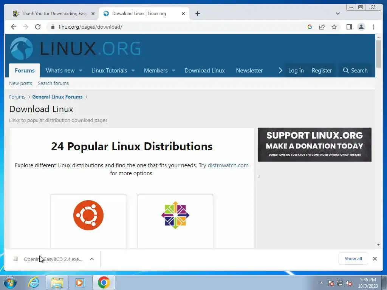The image size is (387, 290).
Task: Open the EasyBCD download item options arrow
Action: click(92, 259)
